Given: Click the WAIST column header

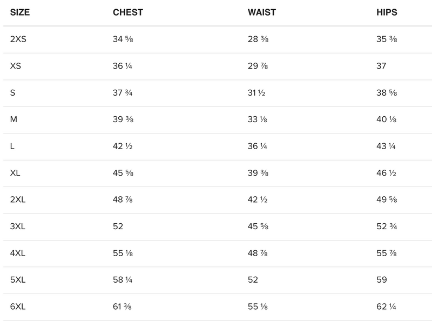Looking at the screenshot, I should 263,12.
